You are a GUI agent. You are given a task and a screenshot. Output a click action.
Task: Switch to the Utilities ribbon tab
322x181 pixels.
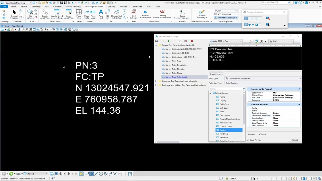(x=124, y=7)
